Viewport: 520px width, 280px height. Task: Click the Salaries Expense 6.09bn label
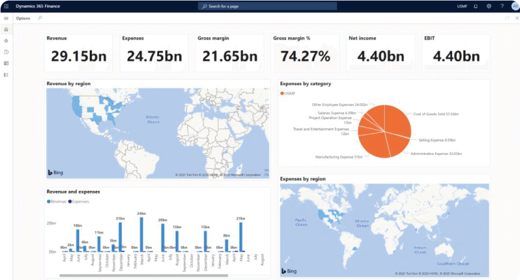point(337,113)
